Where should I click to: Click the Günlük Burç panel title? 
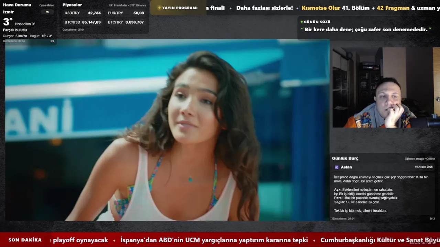point(345,158)
